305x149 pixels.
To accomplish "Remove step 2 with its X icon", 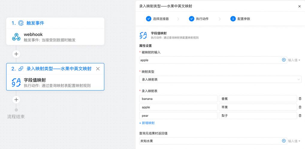I will click(98, 69).
